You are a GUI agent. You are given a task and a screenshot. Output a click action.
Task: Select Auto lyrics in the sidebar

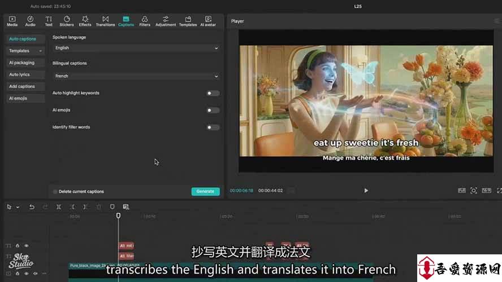point(20,74)
